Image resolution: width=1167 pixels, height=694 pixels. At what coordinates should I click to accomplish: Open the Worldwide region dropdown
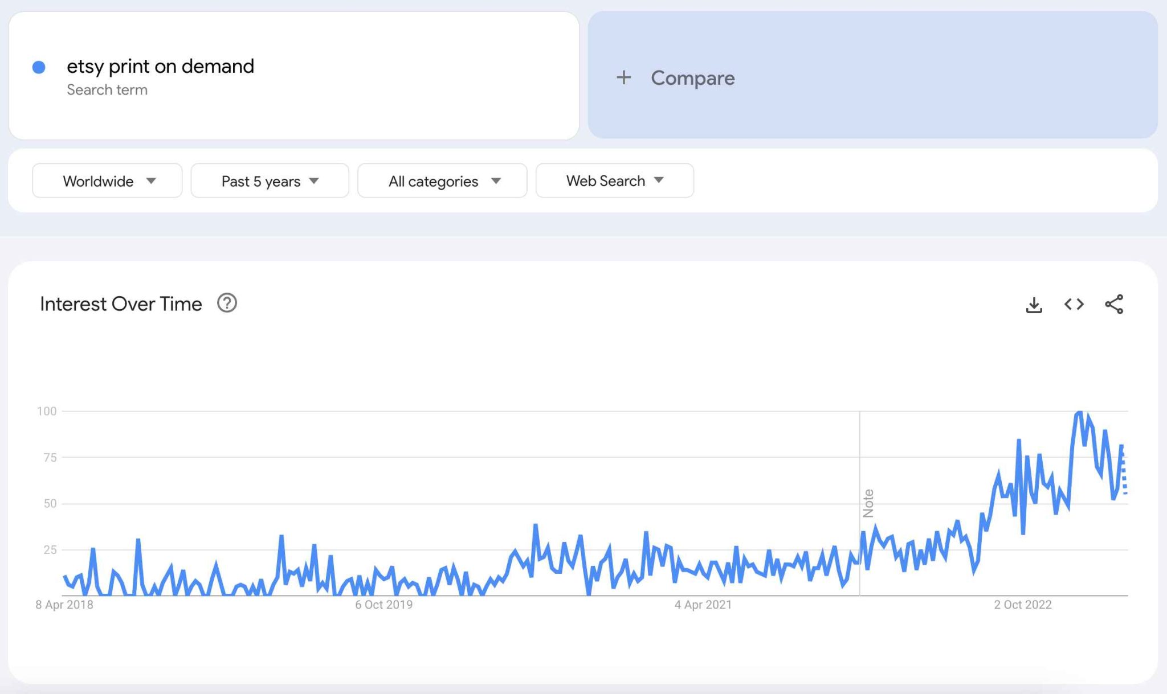coord(107,180)
